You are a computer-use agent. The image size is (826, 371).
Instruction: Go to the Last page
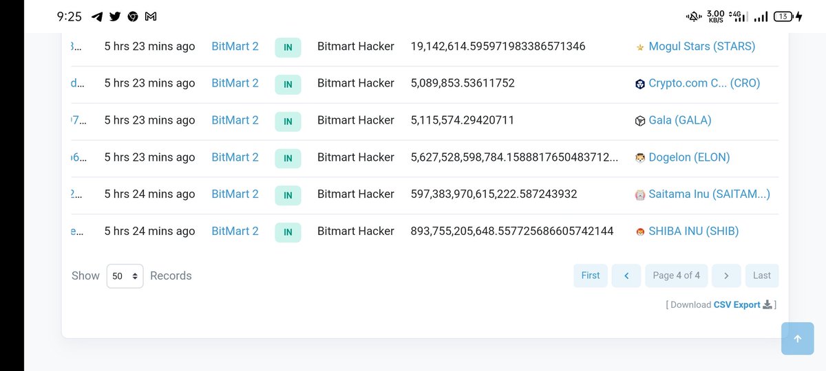[762, 276]
